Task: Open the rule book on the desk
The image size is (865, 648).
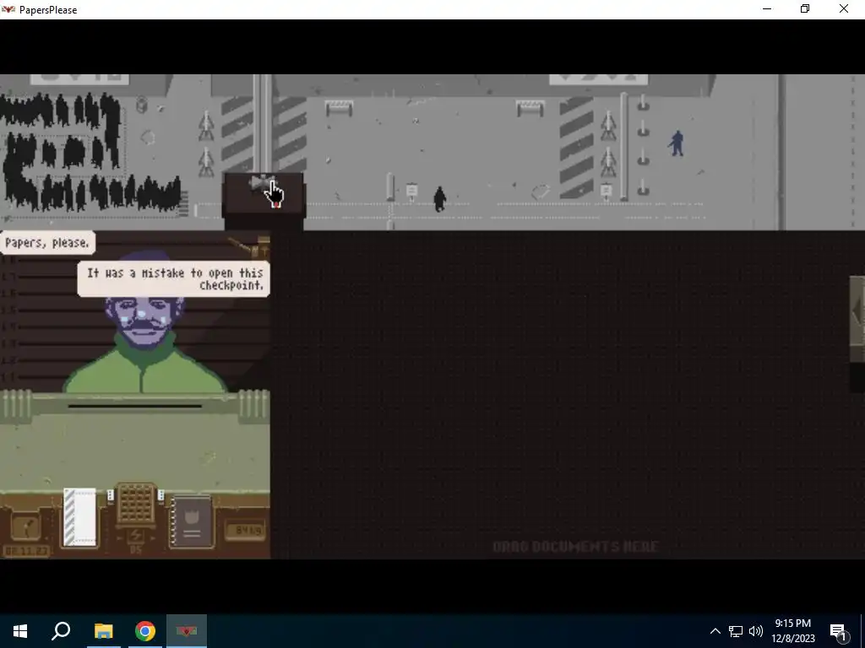Action: (x=192, y=521)
